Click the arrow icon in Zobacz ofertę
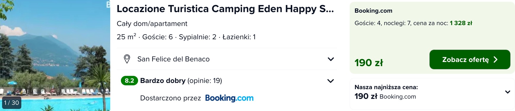 click(495, 60)
